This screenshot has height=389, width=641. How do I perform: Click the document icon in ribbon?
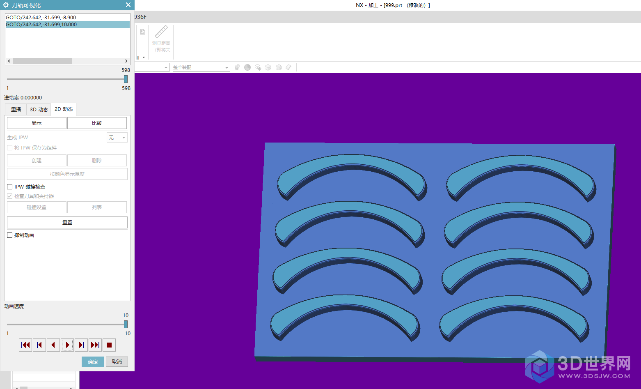(x=143, y=32)
